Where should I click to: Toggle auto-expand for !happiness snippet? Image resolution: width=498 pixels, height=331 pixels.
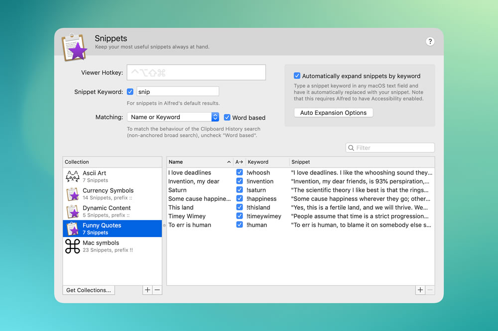[240, 198]
